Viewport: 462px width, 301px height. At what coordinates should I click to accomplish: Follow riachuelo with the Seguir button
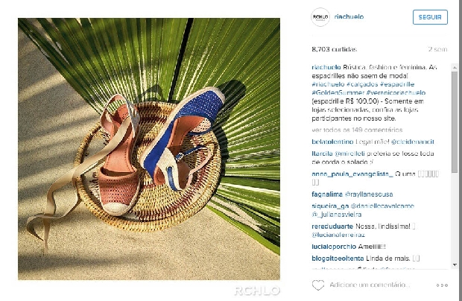tap(430, 17)
